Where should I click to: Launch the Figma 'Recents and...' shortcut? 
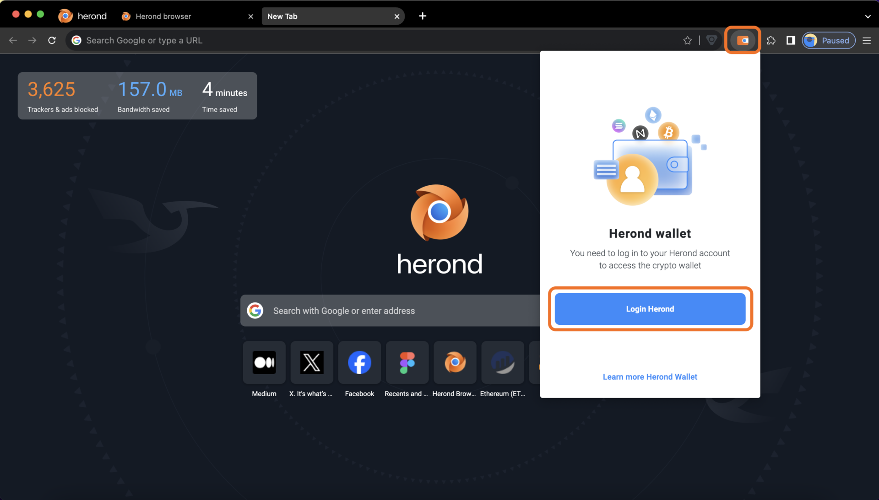pyautogui.click(x=407, y=362)
